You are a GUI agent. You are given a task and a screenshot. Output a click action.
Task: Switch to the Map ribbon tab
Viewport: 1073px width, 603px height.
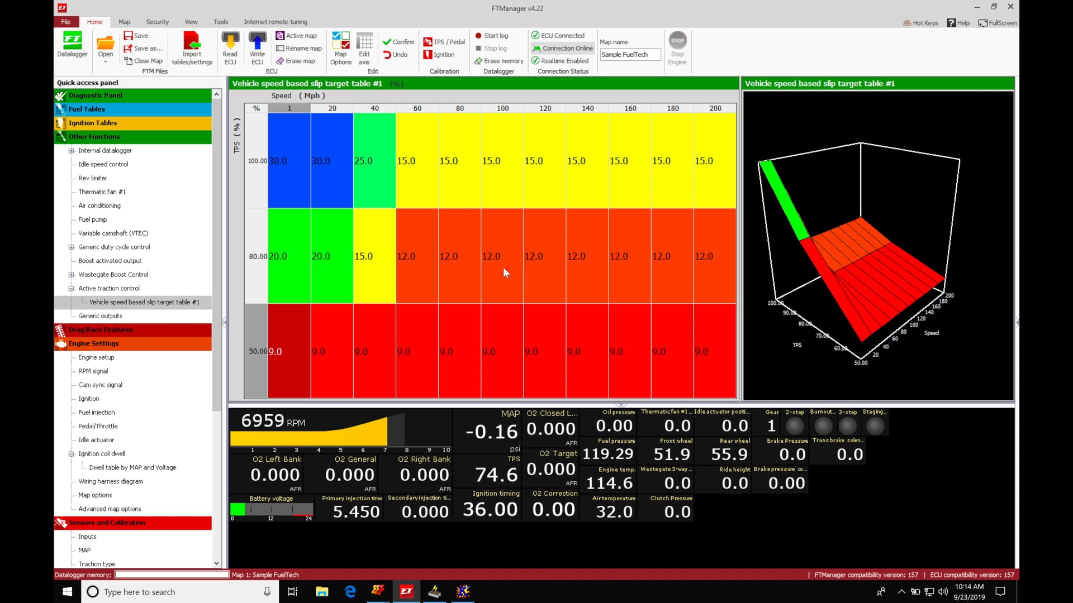click(124, 22)
